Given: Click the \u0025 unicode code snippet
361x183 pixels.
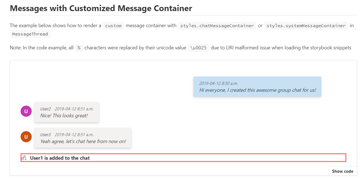Looking at the screenshot, I should pyautogui.click(x=198, y=48).
